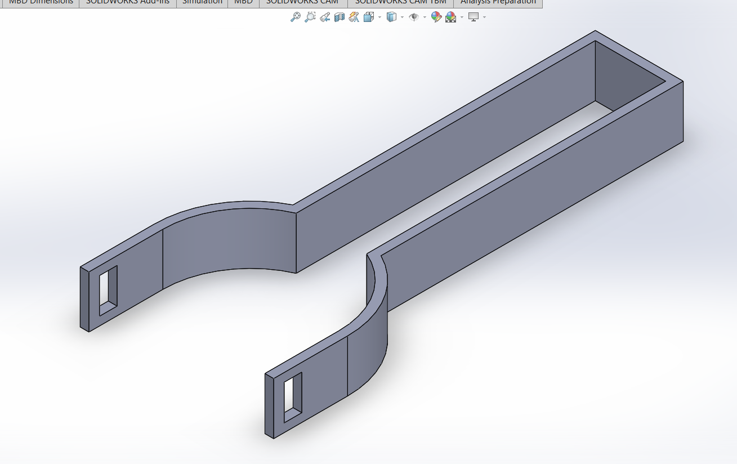Switch to the Analysis Preparation tab
737x464 pixels.
click(x=498, y=3)
